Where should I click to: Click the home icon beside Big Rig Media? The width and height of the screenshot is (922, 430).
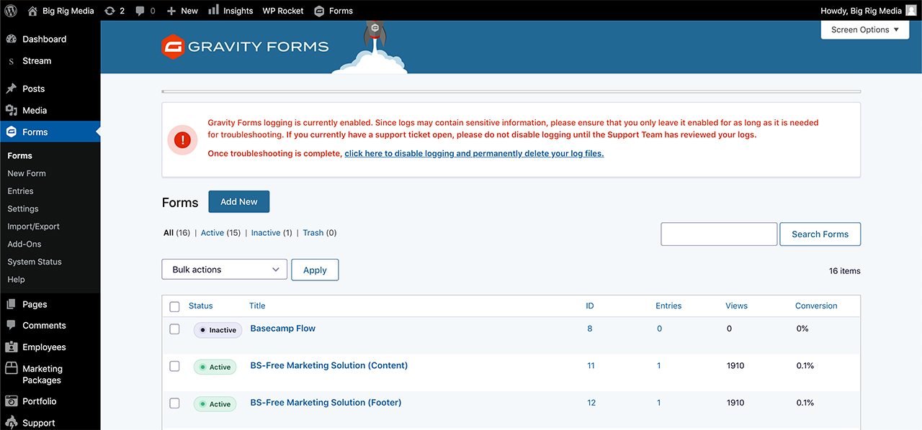(x=32, y=11)
